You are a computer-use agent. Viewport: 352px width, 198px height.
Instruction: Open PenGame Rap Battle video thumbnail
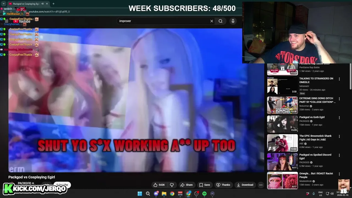point(282,69)
